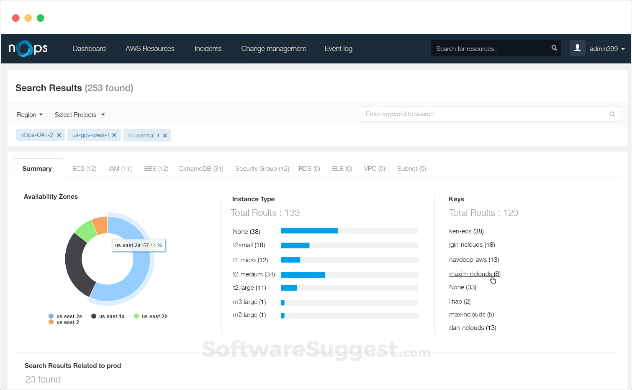Open the Region dropdown
The height and width of the screenshot is (390, 632).
29,114
